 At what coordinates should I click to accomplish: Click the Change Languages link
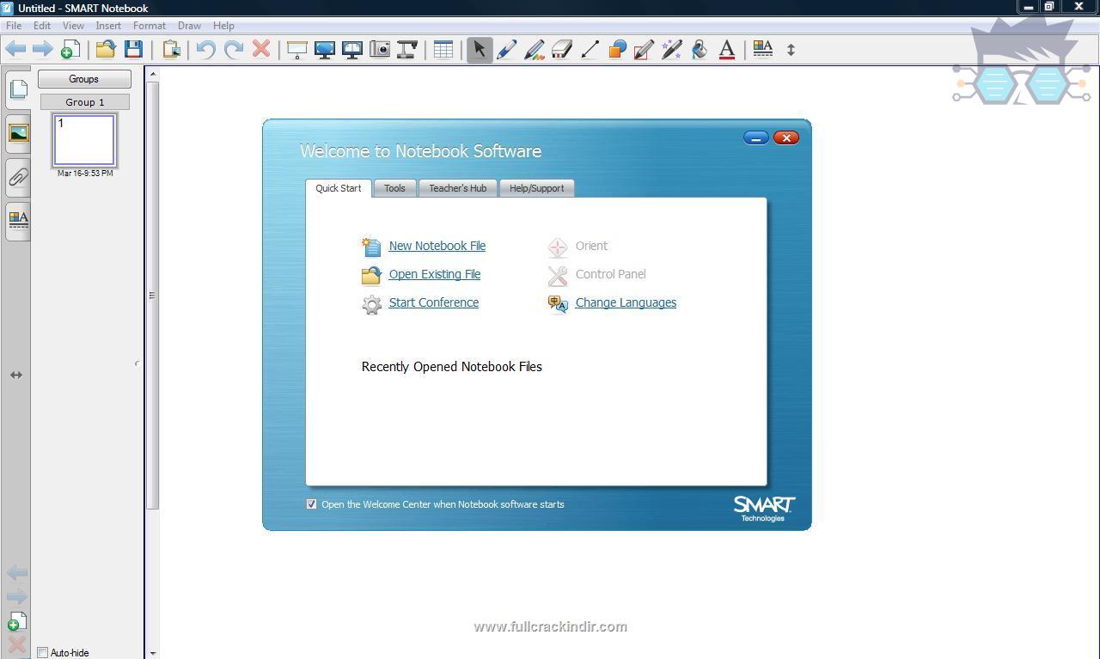pos(626,302)
